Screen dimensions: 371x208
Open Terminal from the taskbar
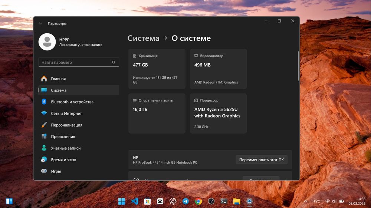click(x=224, y=201)
